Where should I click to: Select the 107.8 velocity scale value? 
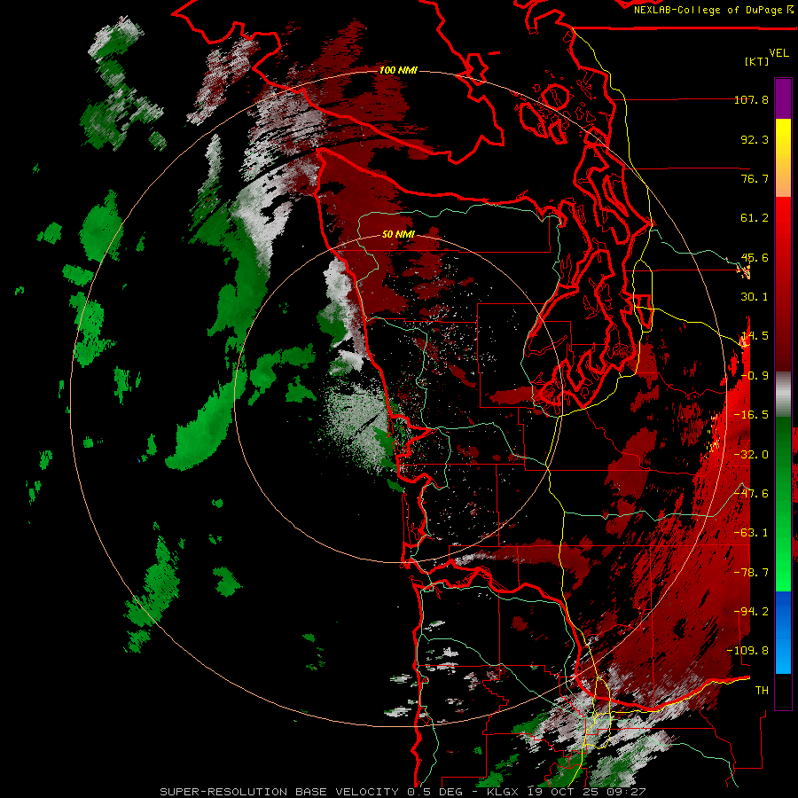pos(751,99)
